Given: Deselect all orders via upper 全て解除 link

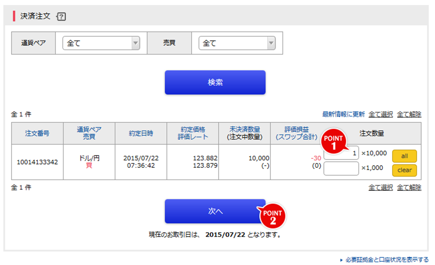Looking at the screenshot, I should [x=409, y=114].
